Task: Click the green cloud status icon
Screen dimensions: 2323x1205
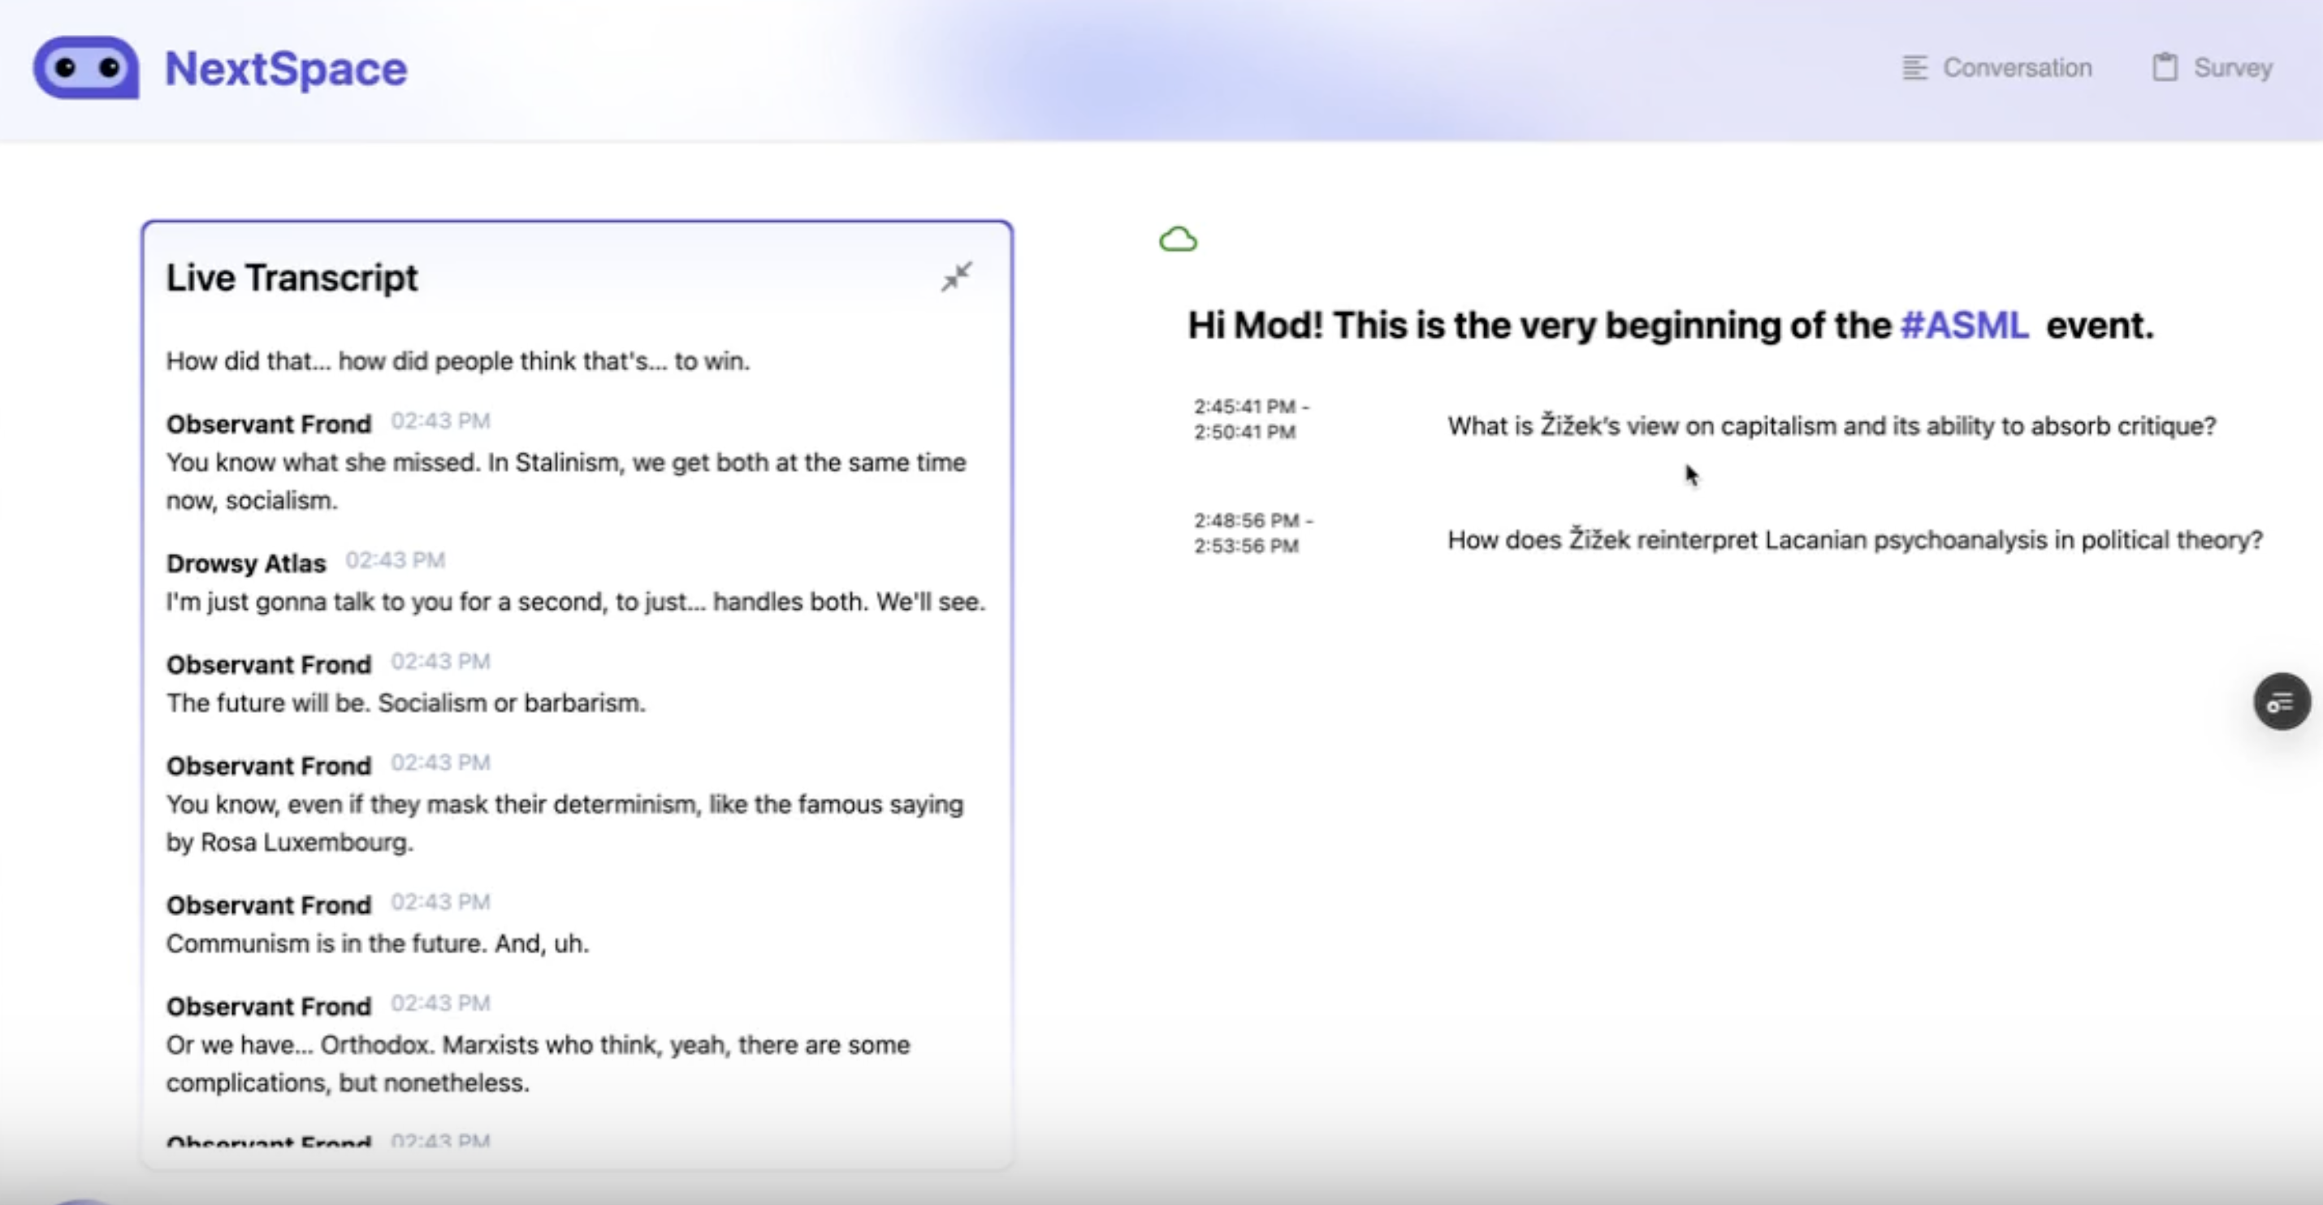Action: pyautogui.click(x=1178, y=240)
